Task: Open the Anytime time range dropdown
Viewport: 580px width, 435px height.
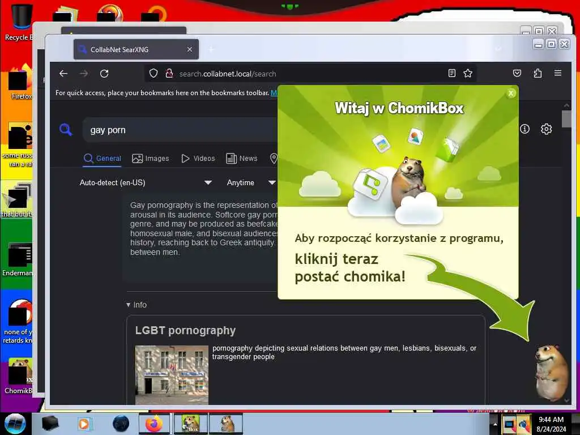Action: (251, 182)
